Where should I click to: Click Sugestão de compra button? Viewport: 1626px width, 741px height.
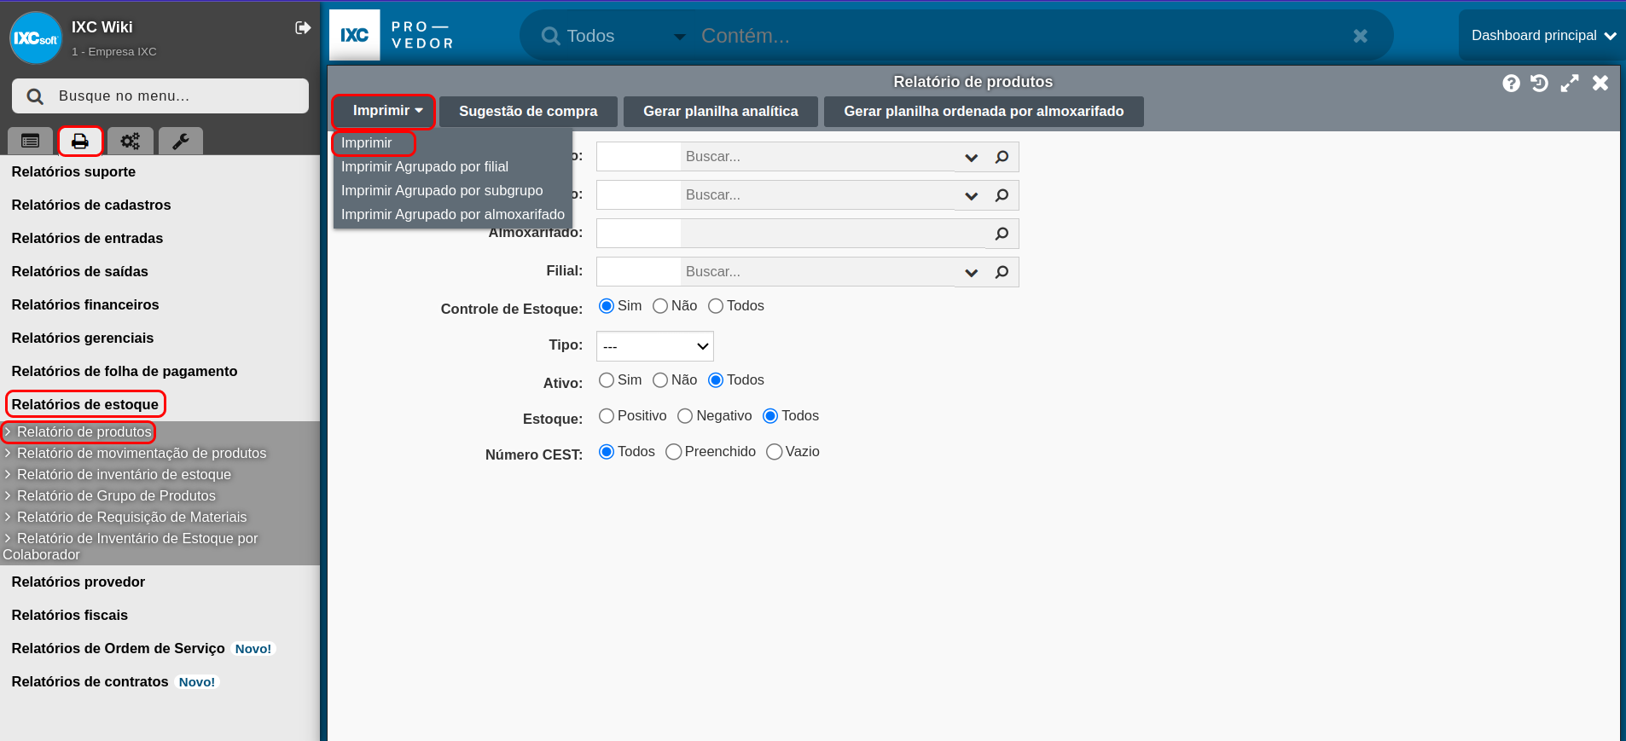[x=528, y=112]
